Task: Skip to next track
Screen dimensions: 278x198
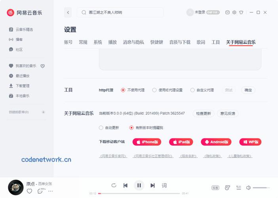Action: [152, 185]
